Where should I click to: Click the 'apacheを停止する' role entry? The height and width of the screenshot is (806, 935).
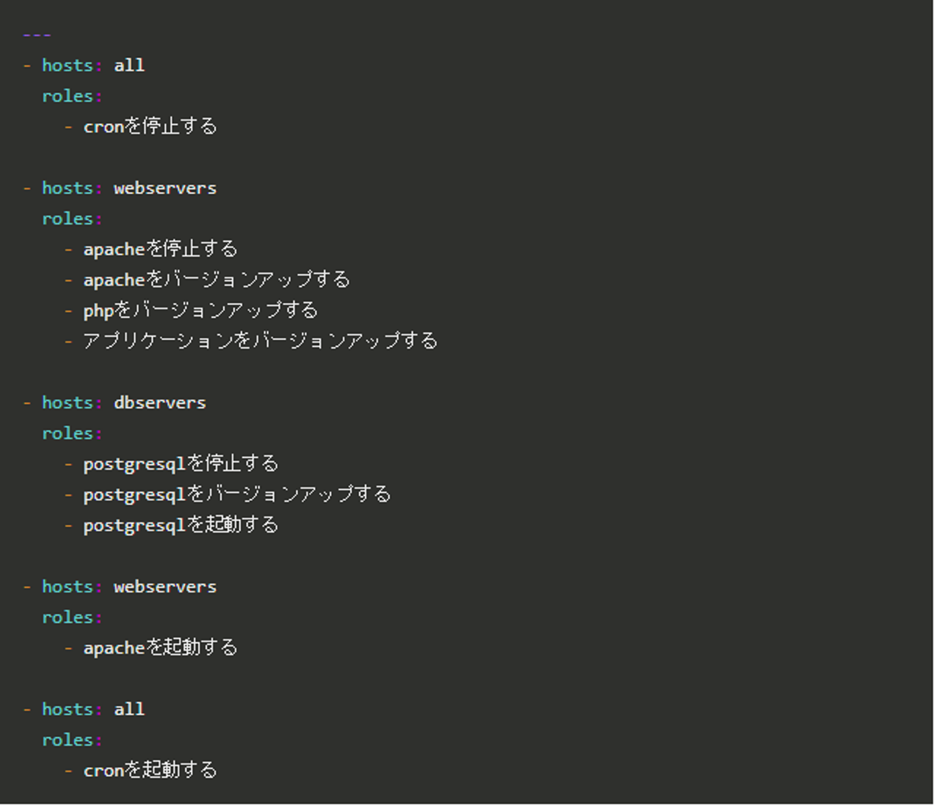pyautogui.click(x=160, y=249)
